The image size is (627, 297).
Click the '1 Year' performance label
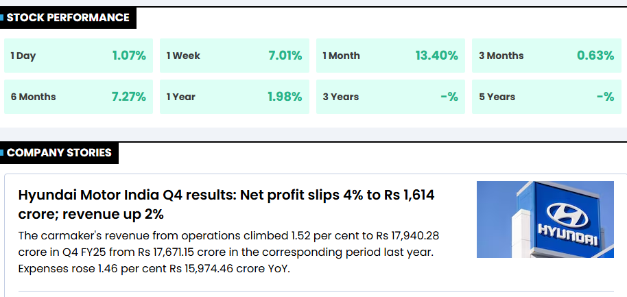181,97
